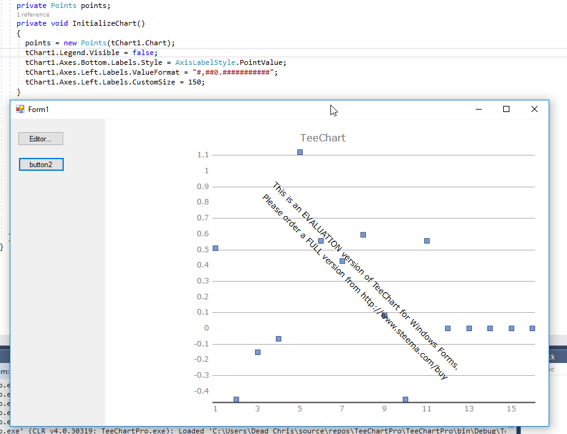Click the "1 reference" CodeLens link
The width and height of the screenshot is (567, 434).
33,15
